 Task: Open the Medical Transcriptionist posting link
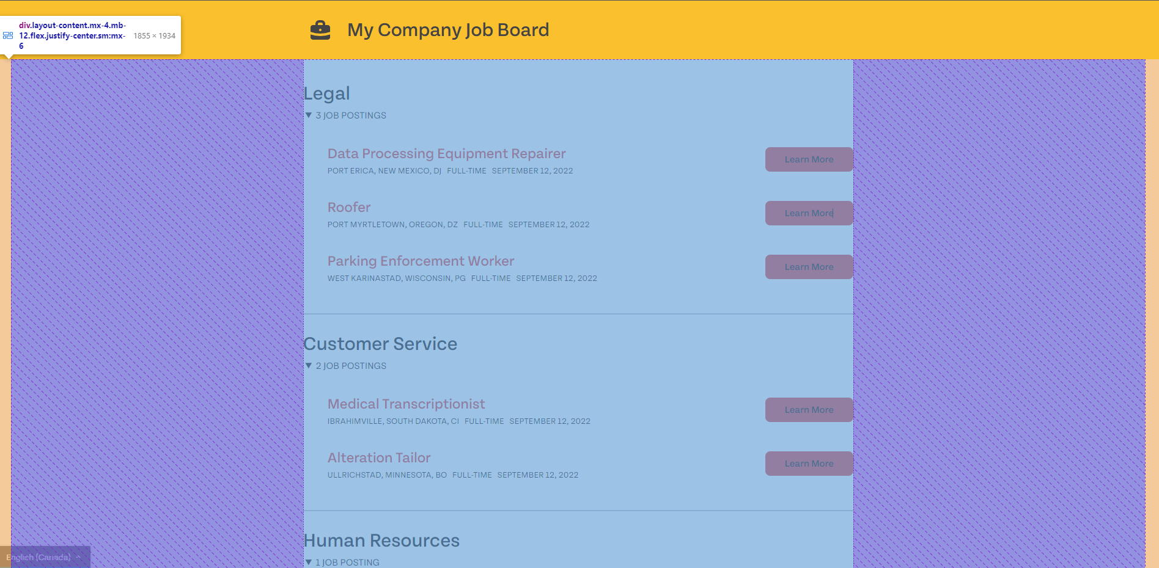coord(406,404)
